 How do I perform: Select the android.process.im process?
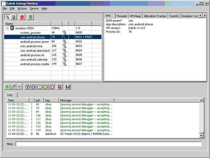[53, 55]
